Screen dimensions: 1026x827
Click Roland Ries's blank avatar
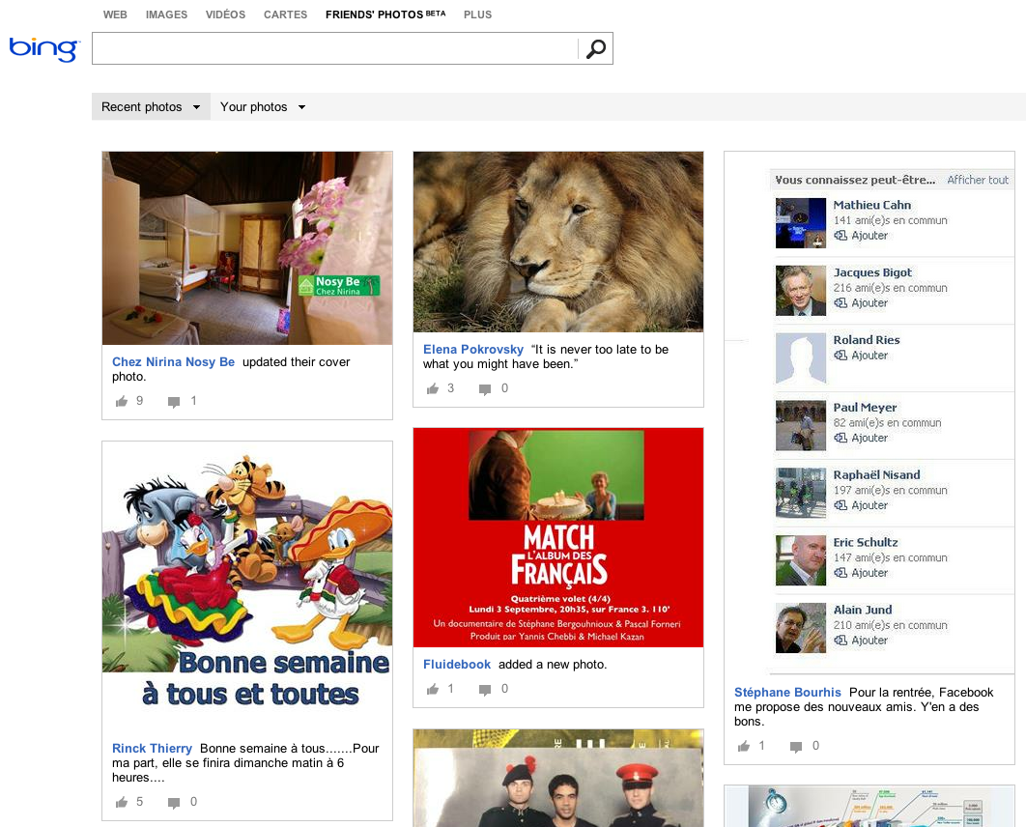pyautogui.click(x=801, y=357)
